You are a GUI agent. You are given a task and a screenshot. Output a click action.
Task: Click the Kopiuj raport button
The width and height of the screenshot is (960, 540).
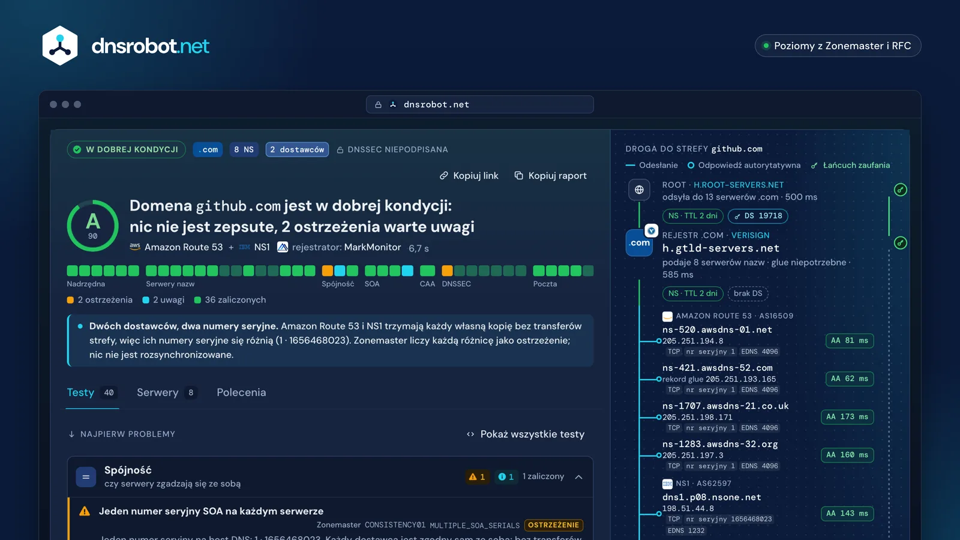[x=551, y=176]
